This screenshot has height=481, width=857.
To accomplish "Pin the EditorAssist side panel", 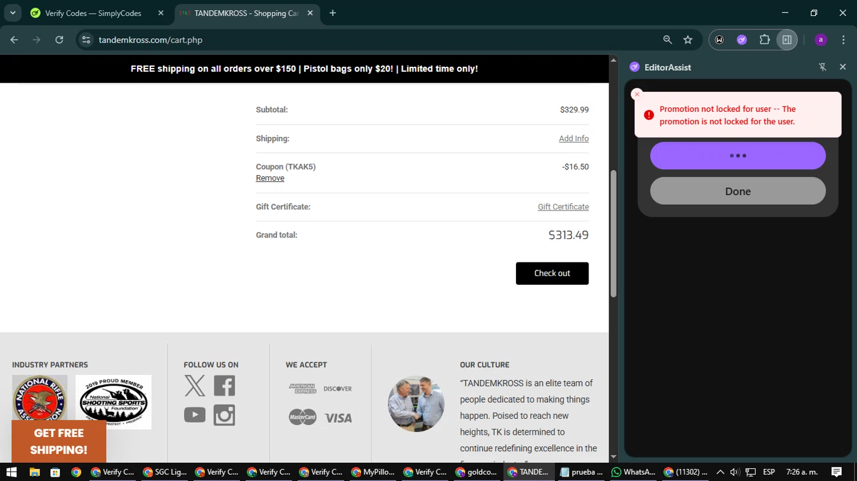I will [x=823, y=67].
